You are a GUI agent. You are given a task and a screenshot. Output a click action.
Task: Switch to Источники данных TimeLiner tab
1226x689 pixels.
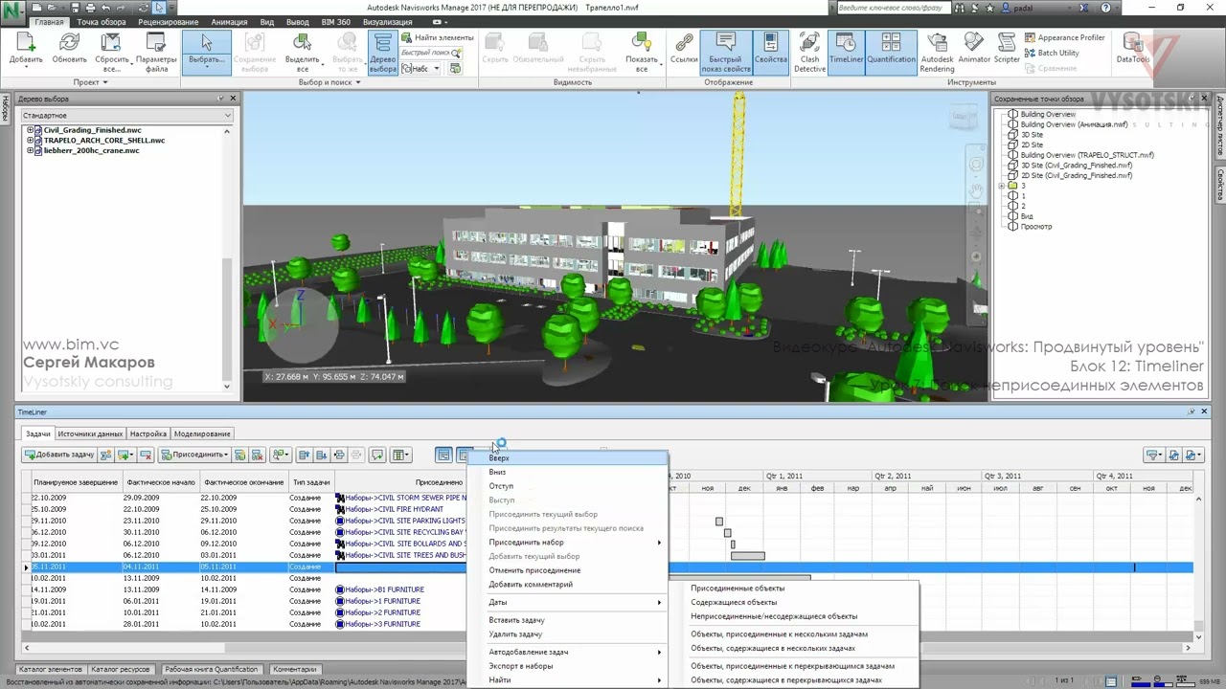[90, 433]
